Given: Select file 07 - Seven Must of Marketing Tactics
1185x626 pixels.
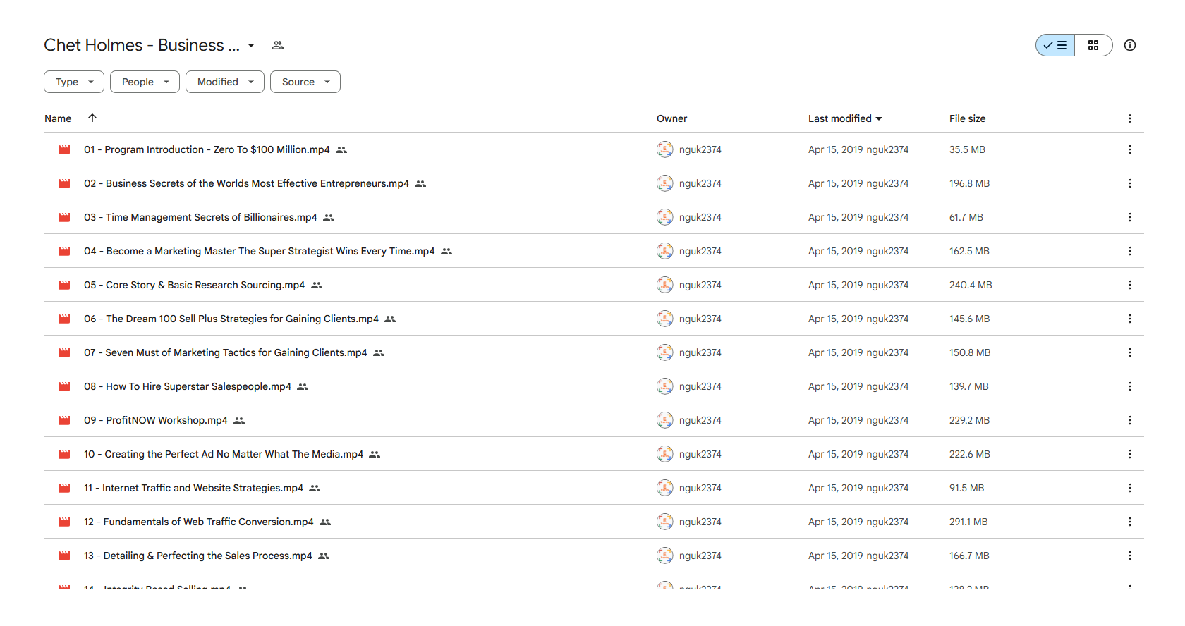Looking at the screenshot, I should [x=226, y=352].
